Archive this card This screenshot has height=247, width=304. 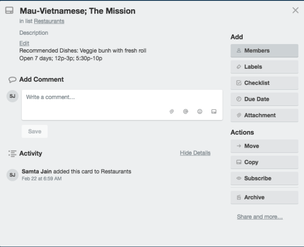click(264, 197)
